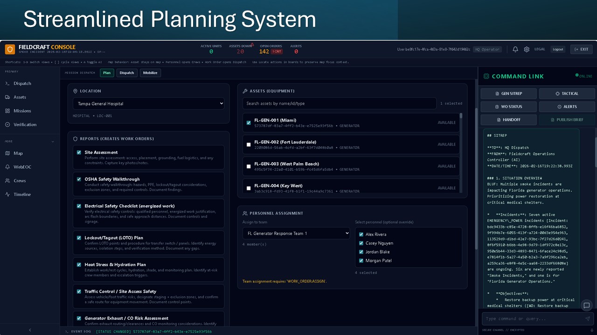Click the send arrow icon in command box

tap(588, 319)
